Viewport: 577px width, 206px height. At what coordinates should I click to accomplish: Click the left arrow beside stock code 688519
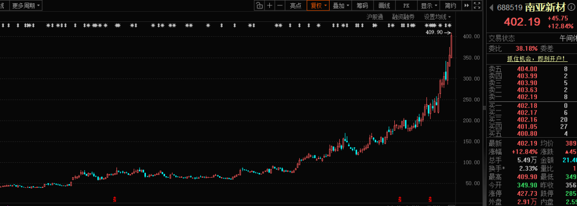pyautogui.click(x=492, y=7)
